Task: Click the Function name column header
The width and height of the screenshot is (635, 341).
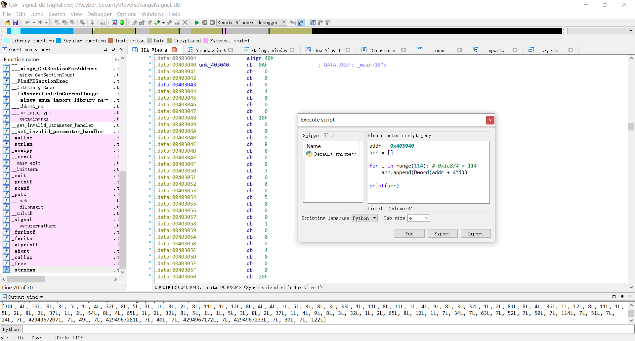Action: (58, 59)
